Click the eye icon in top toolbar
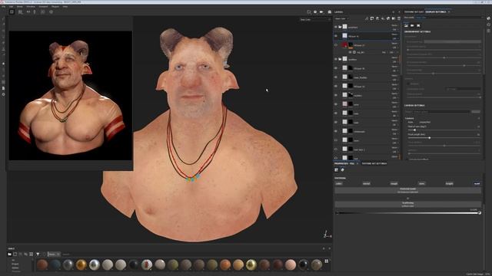 tap(52, 12)
